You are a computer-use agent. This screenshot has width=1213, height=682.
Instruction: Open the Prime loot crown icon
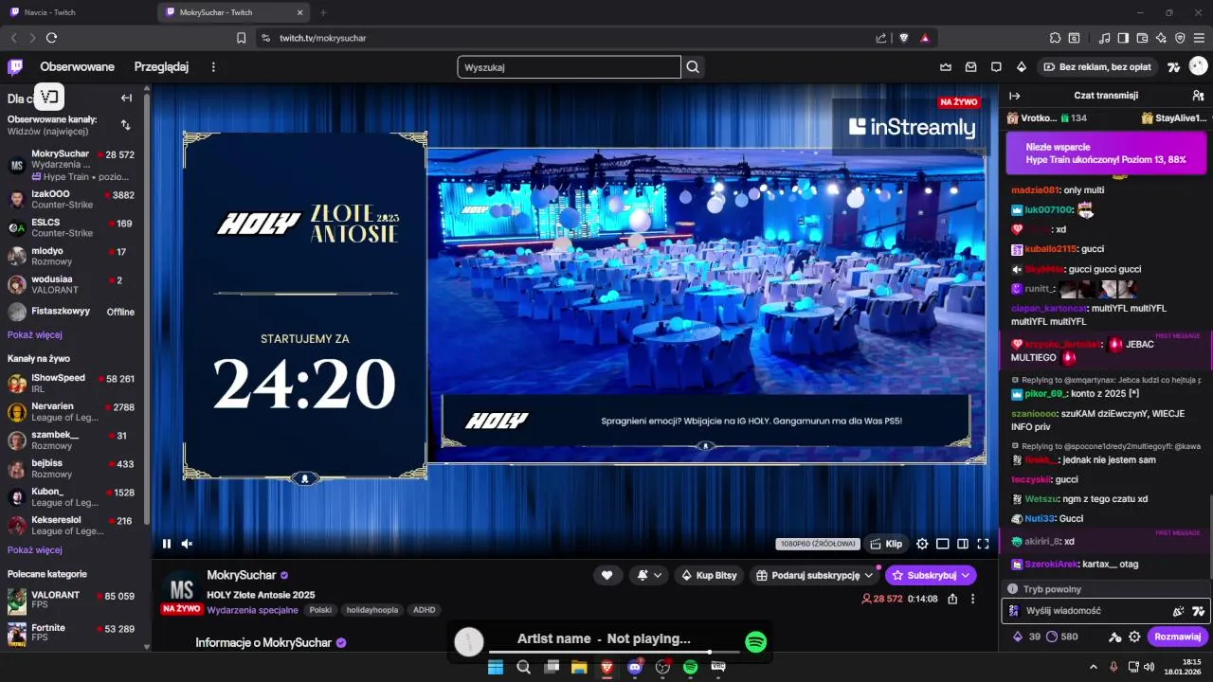[x=945, y=67]
